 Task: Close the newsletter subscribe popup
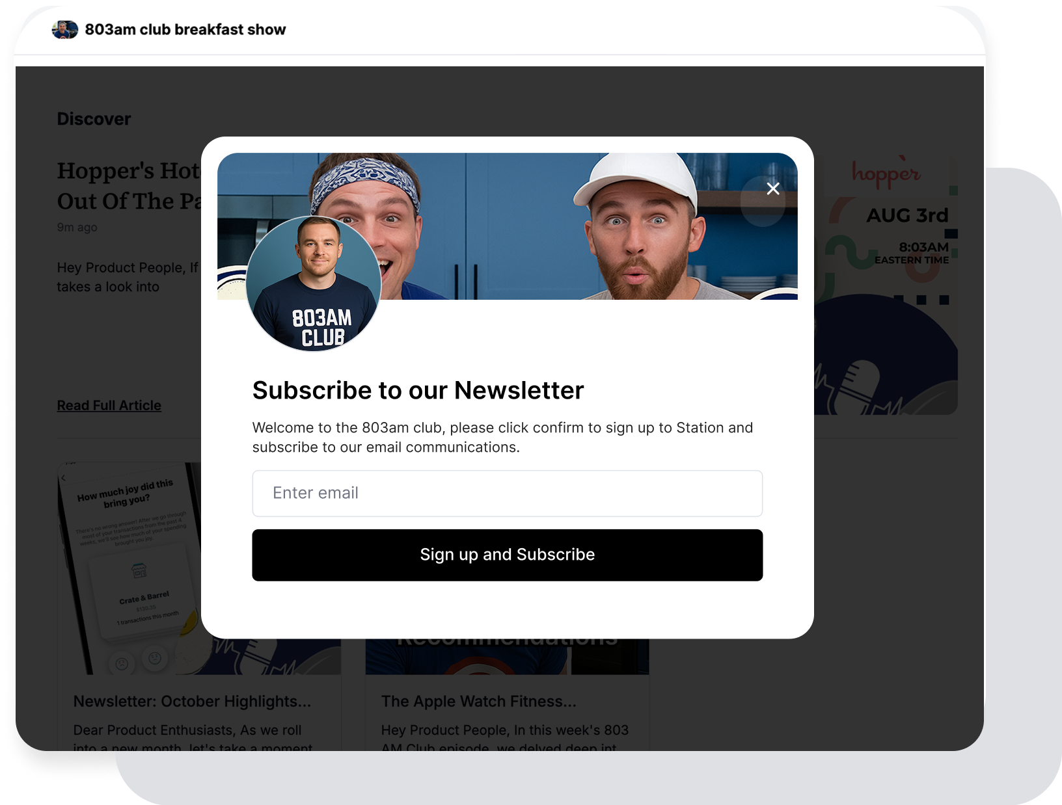[x=772, y=189]
